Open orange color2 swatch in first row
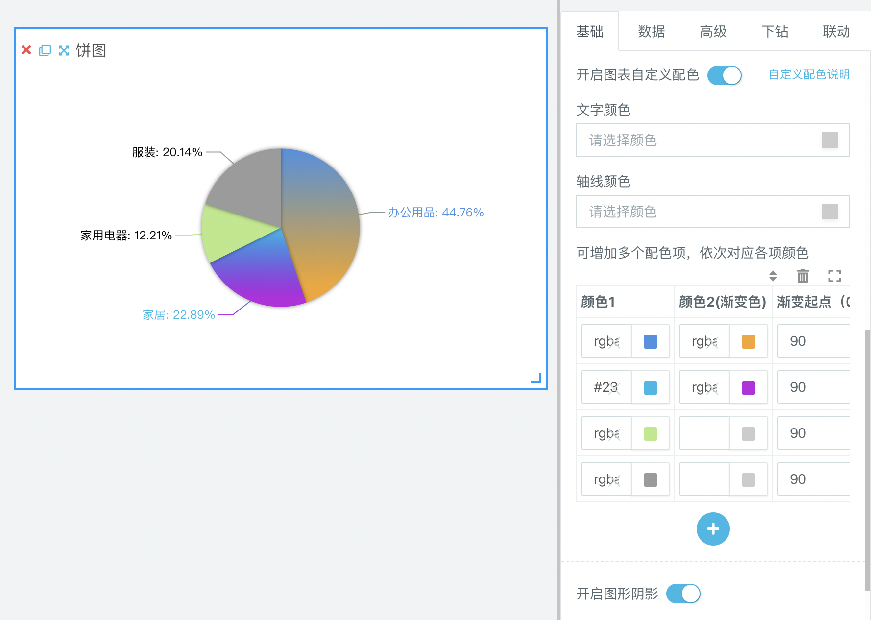This screenshot has width=871, height=620. pos(749,341)
